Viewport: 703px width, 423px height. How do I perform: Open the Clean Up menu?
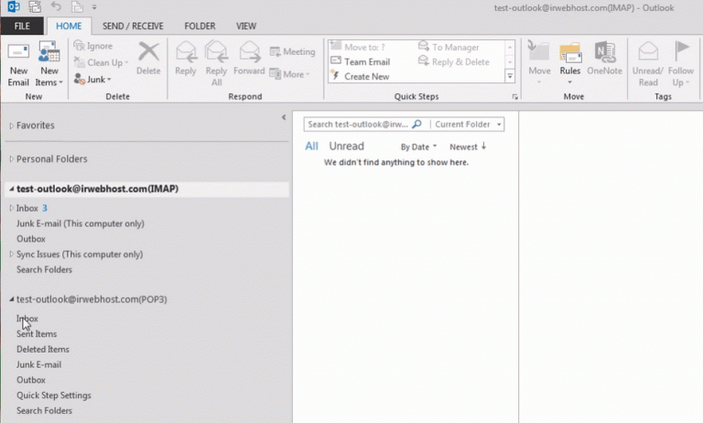click(102, 63)
